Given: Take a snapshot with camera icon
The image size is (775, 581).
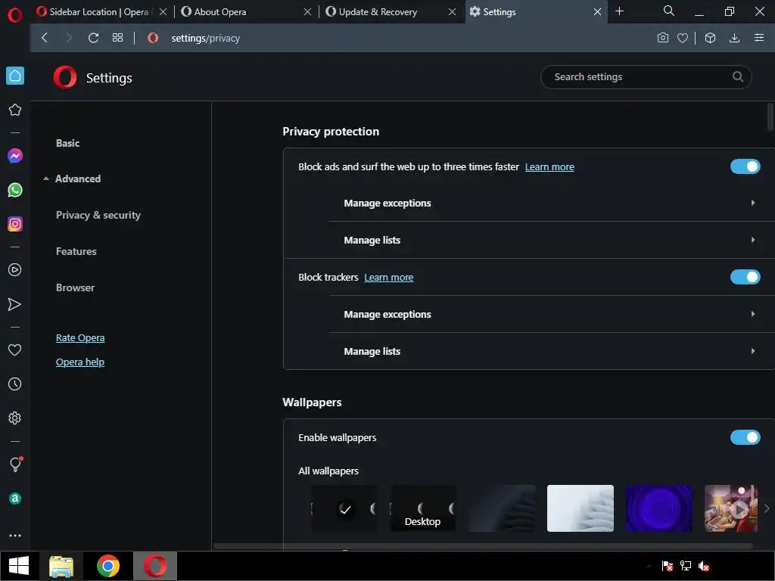Looking at the screenshot, I should (x=663, y=38).
